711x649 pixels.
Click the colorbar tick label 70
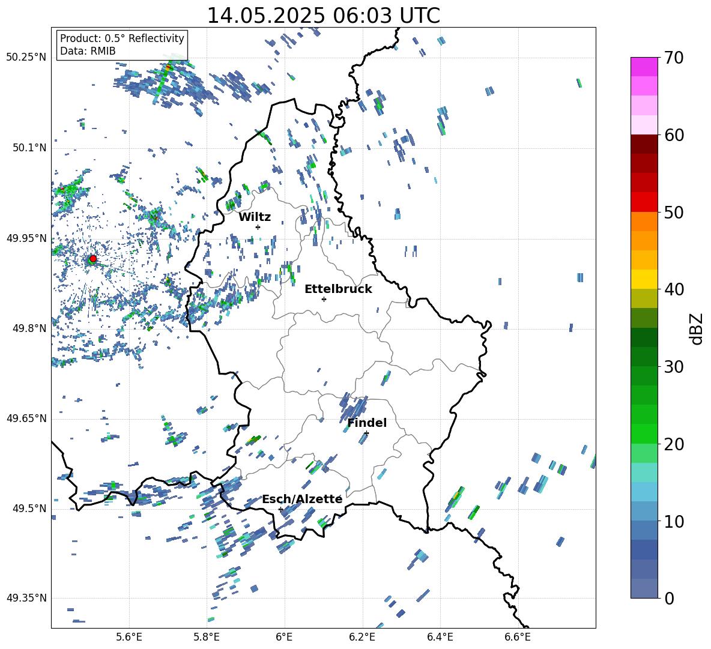point(674,58)
